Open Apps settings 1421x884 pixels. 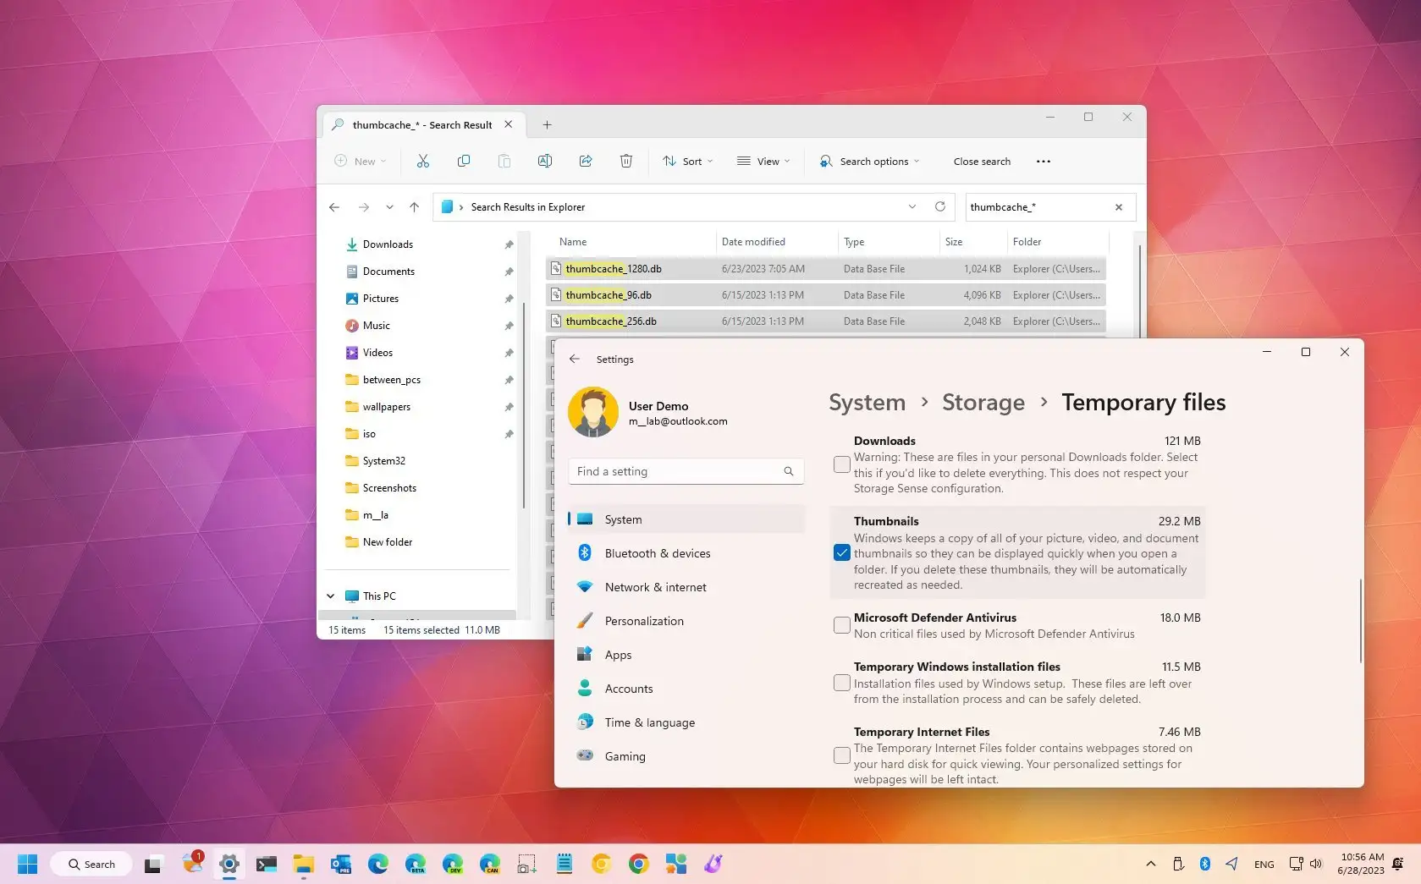point(686,655)
